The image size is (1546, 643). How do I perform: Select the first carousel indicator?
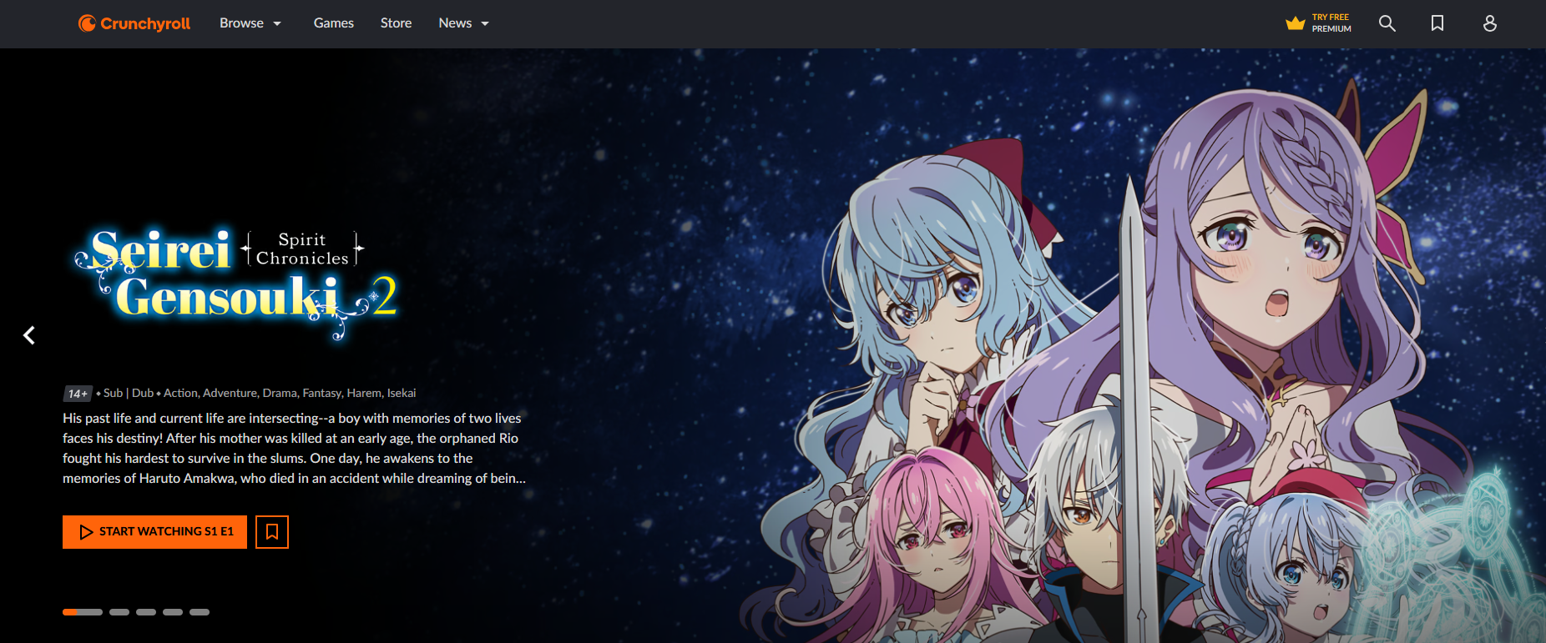tap(83, 612)
